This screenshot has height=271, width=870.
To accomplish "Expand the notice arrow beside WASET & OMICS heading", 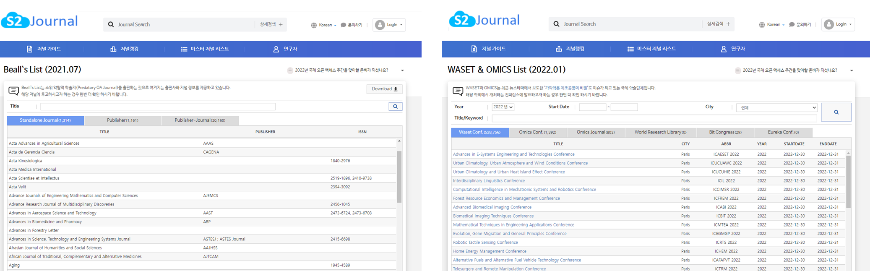I will click(852, 70).
